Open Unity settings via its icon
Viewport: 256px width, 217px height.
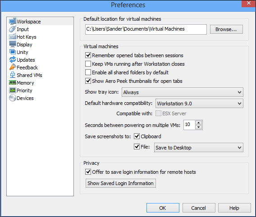13,52
